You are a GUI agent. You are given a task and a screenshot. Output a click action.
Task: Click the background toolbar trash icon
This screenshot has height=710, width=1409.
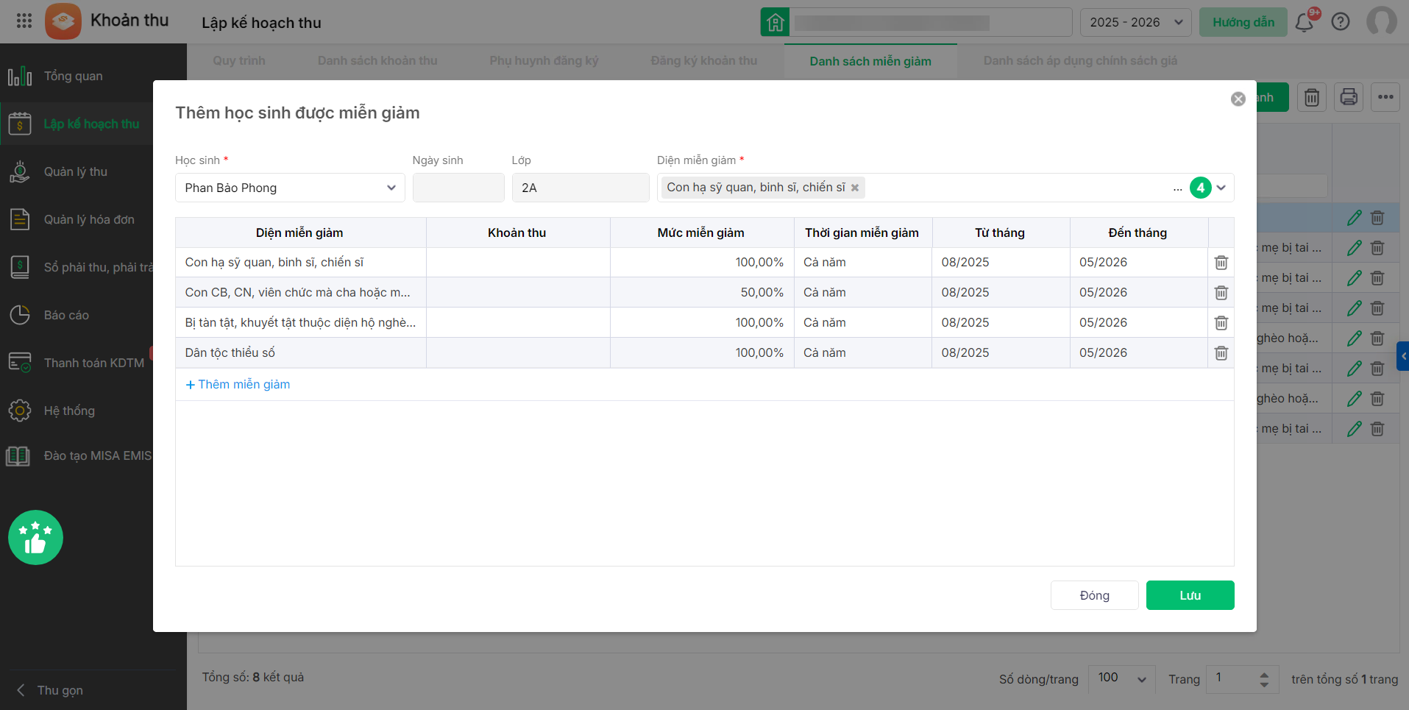click(x=1311, y=97)
